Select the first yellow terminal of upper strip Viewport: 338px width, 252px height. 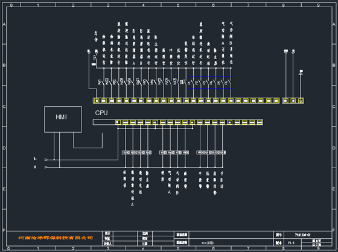[x=97, y=101]
